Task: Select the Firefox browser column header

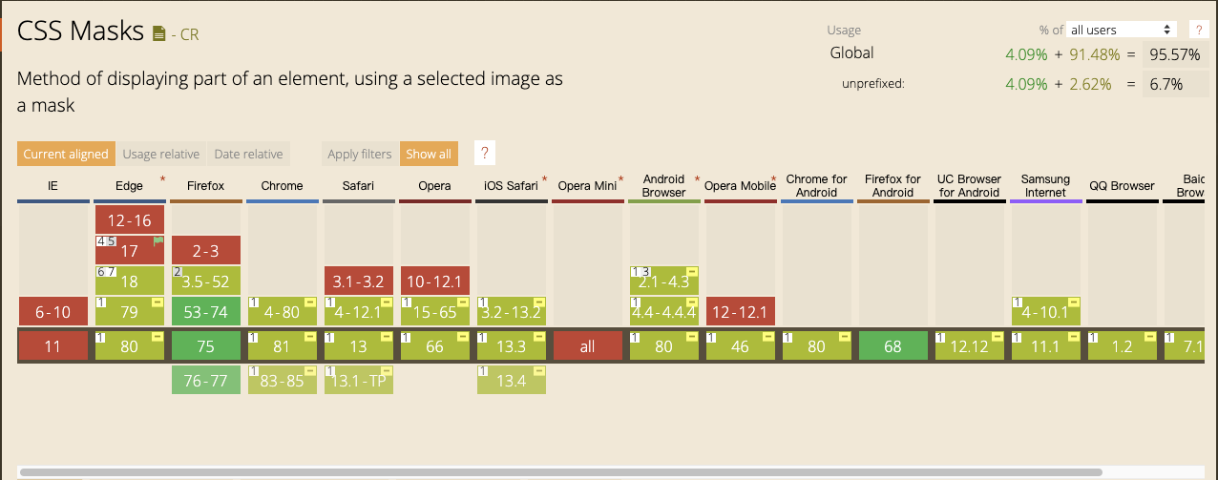Action: (x=205, y=186)
